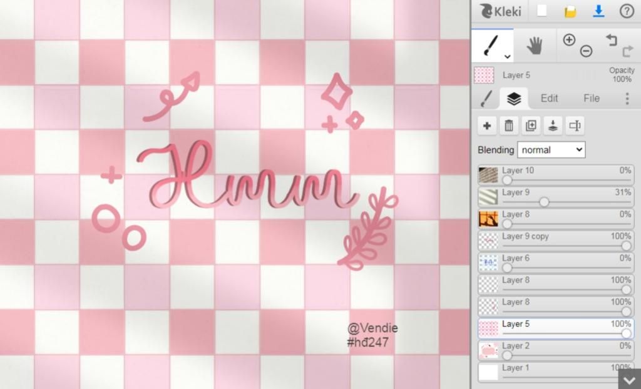Screen dimensions: 641x389
Task: Delete the layer with the trash icon
Action: (509, 126)
